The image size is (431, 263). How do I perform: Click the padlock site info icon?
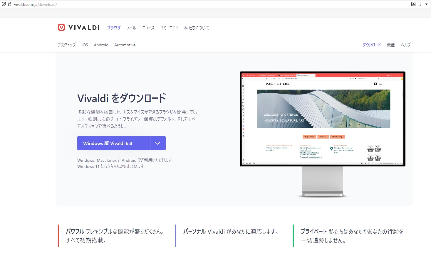pos(10,4)
